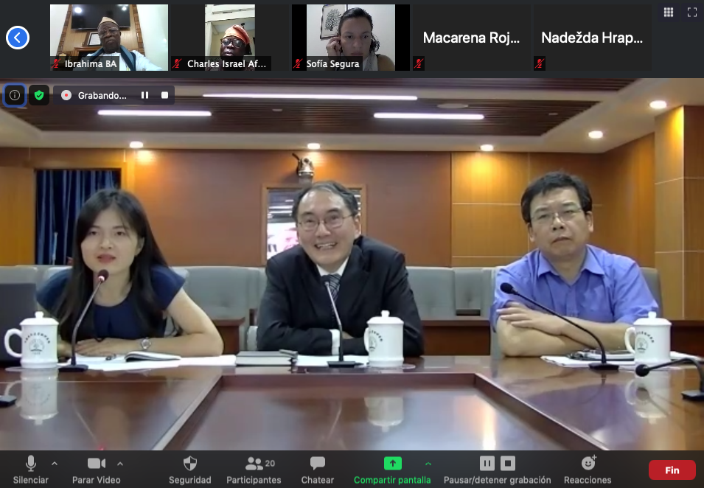Select Ibrahima BA video thumbnail
This screenshot has width=704, height=488.
(x=109, y=38)
